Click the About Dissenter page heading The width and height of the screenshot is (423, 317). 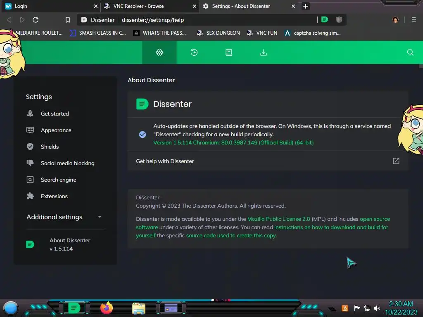tap(151, 80)
